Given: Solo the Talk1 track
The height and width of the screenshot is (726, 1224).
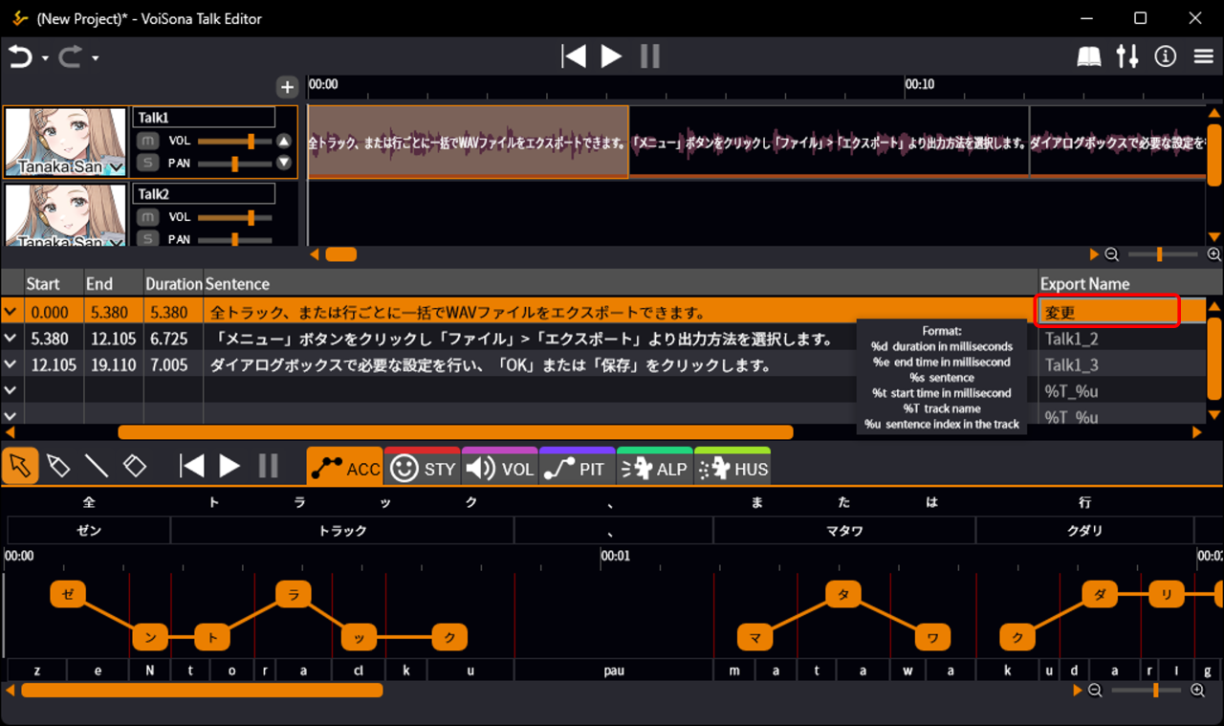Looking at the screenshot, I should [x=147, y=163].
